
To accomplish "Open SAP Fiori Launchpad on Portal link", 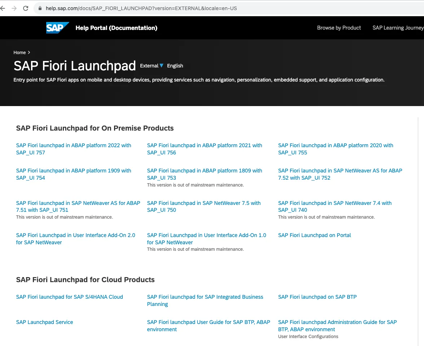I will coord(314,235).
